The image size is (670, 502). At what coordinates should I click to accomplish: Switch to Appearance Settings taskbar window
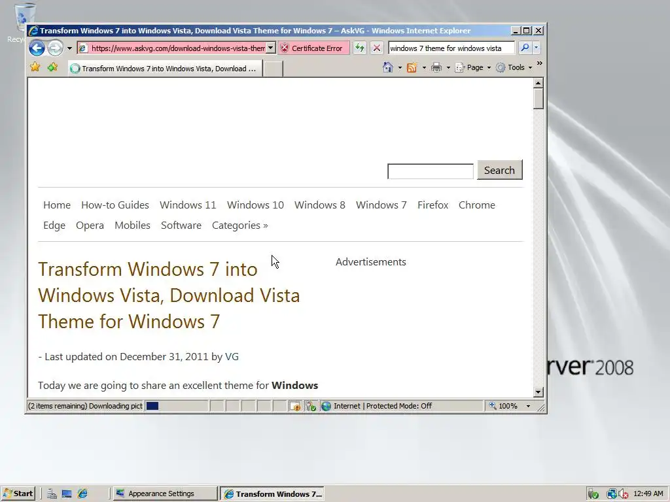(165, 494)
